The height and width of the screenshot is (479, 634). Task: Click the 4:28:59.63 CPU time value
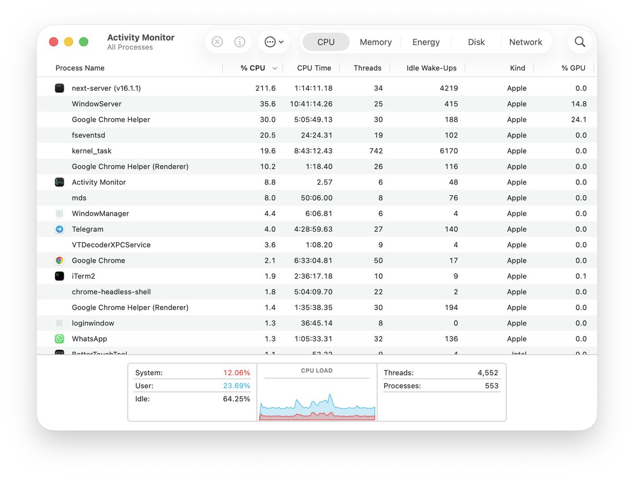click(x=314, y=229)
